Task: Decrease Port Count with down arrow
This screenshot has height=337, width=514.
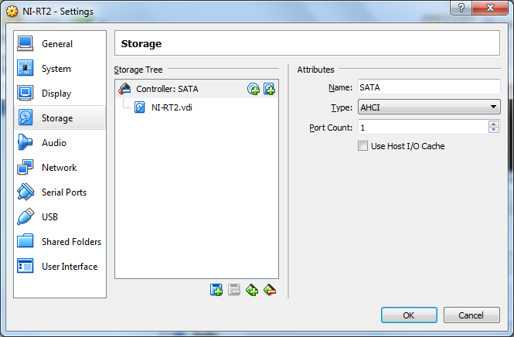Action: (494, 130)
